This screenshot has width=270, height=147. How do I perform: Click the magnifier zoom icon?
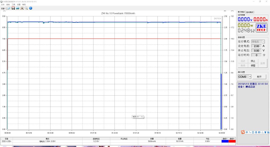[x=26, y=8]
